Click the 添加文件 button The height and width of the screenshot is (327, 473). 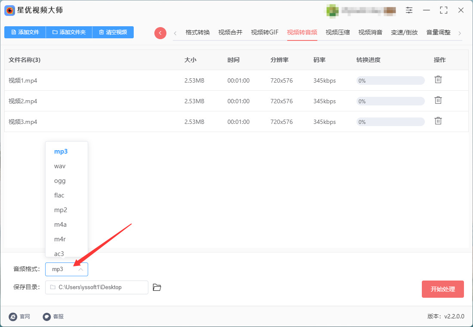pos(25,32)
